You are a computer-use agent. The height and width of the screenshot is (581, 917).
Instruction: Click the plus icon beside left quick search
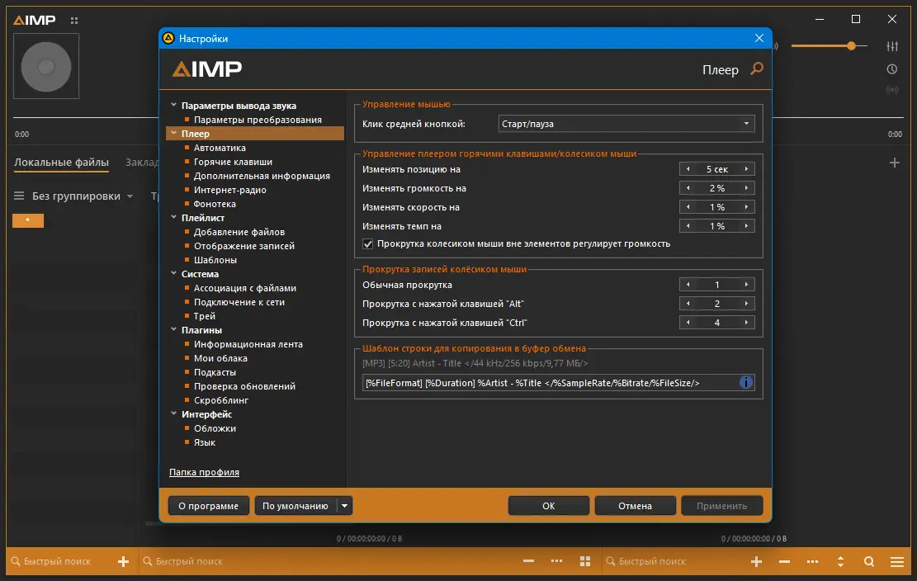click(x=123, y=561)
